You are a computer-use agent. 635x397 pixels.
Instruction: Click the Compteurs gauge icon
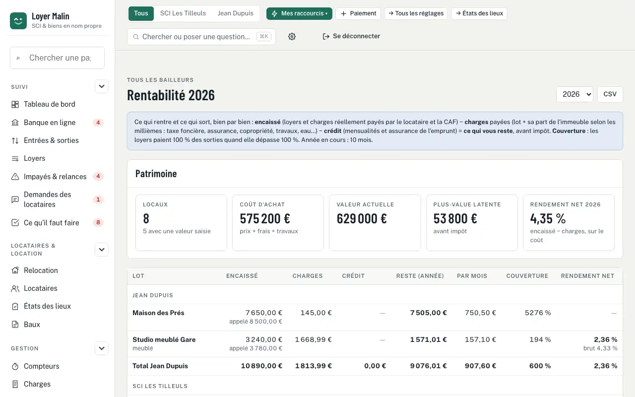(x=15, y=366)
